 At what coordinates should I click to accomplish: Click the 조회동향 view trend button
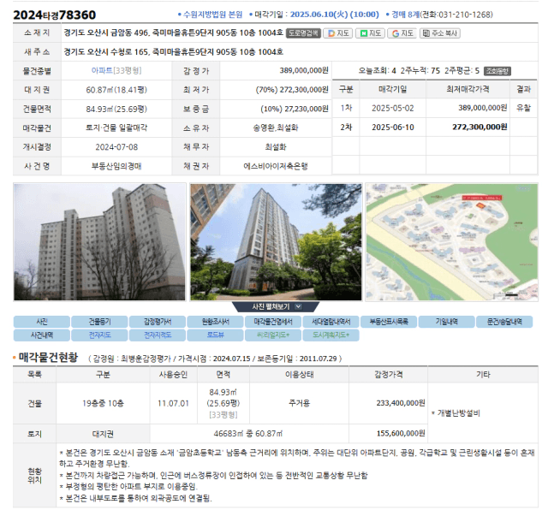point(497,71)
